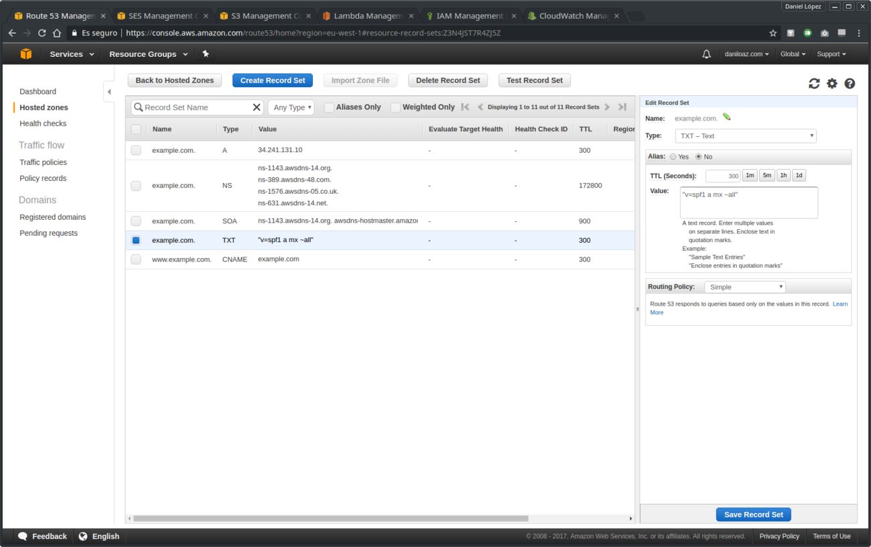Open the record Type dropdown showing TXT

click(745, 135)
